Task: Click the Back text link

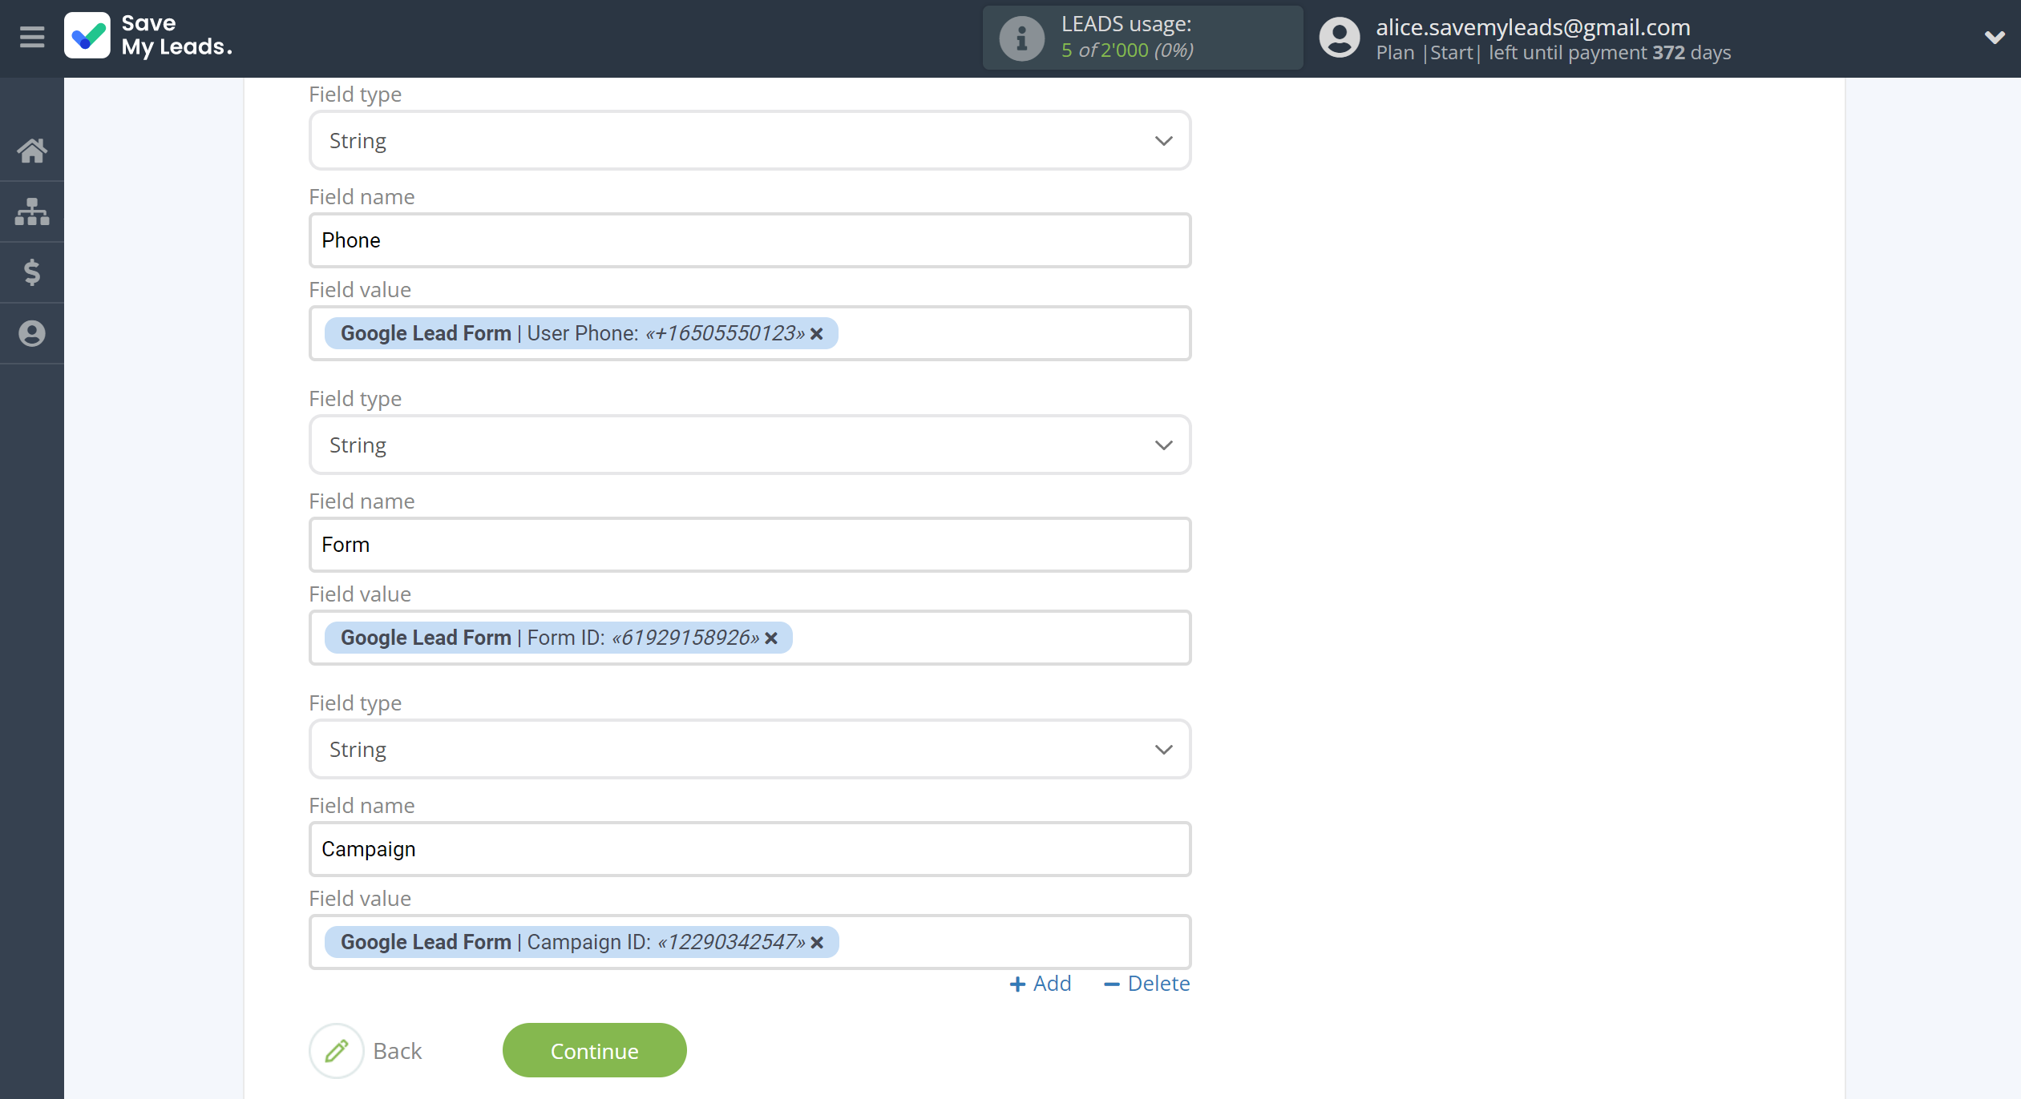Action: point(397,1051)
